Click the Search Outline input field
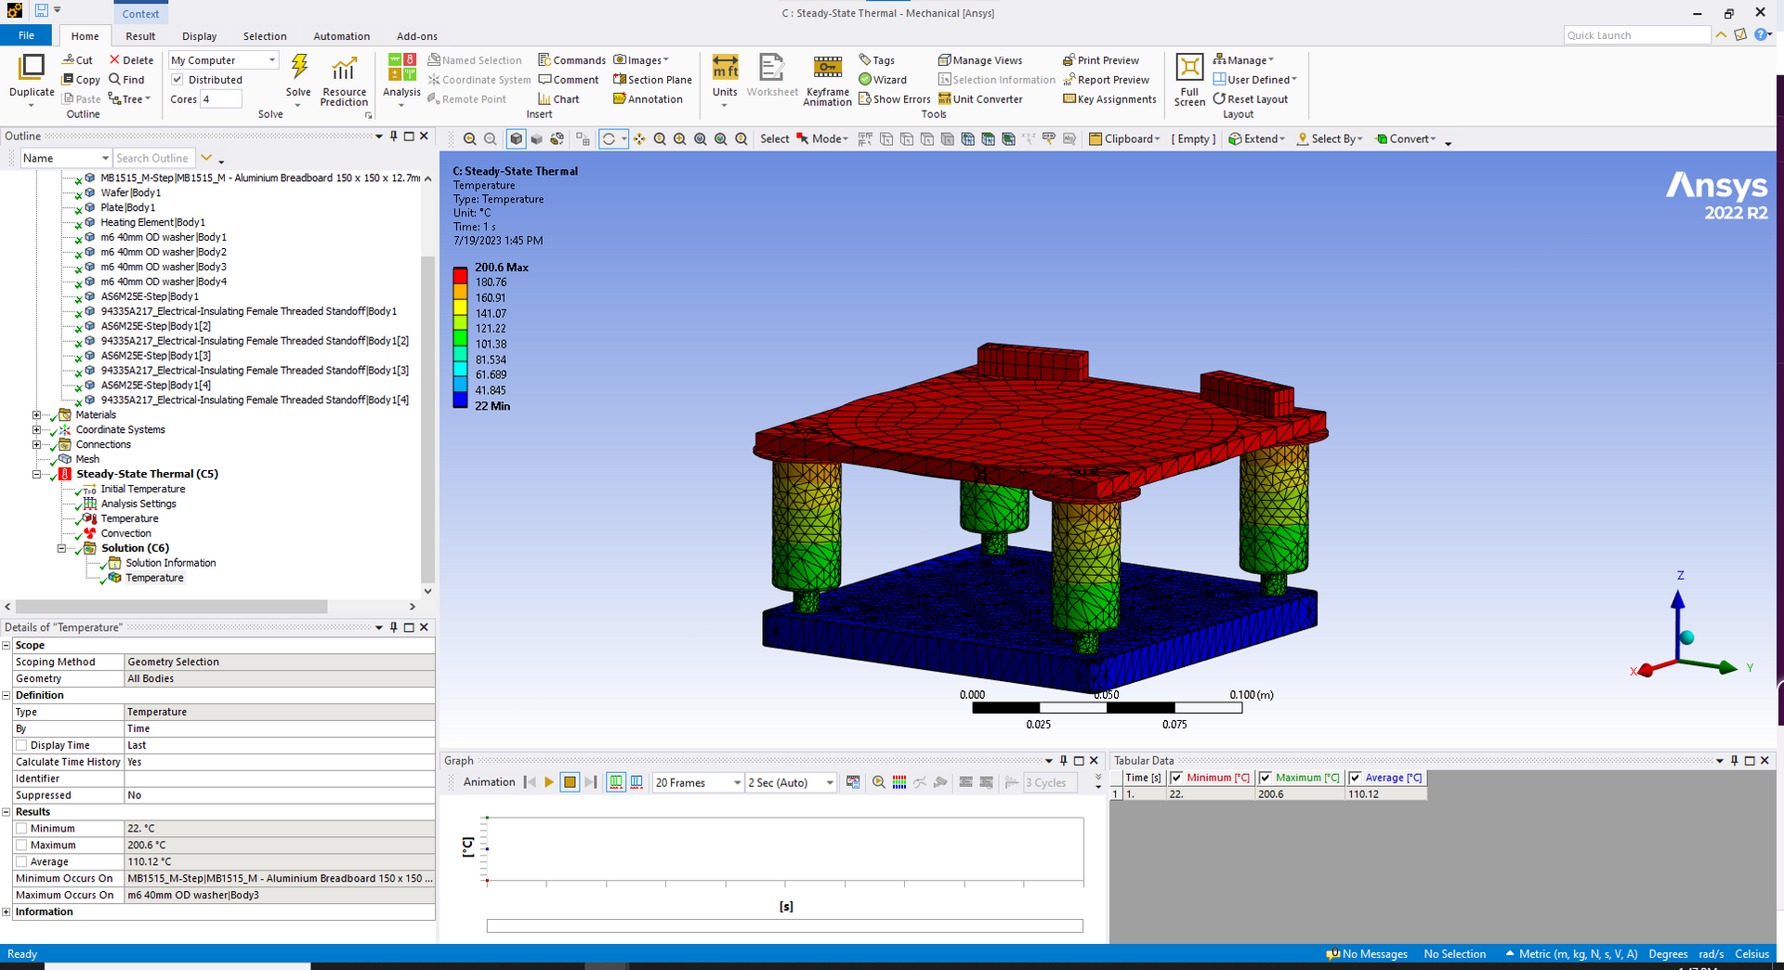This screenshot has height=970, width=1784. tap(154, 158)
